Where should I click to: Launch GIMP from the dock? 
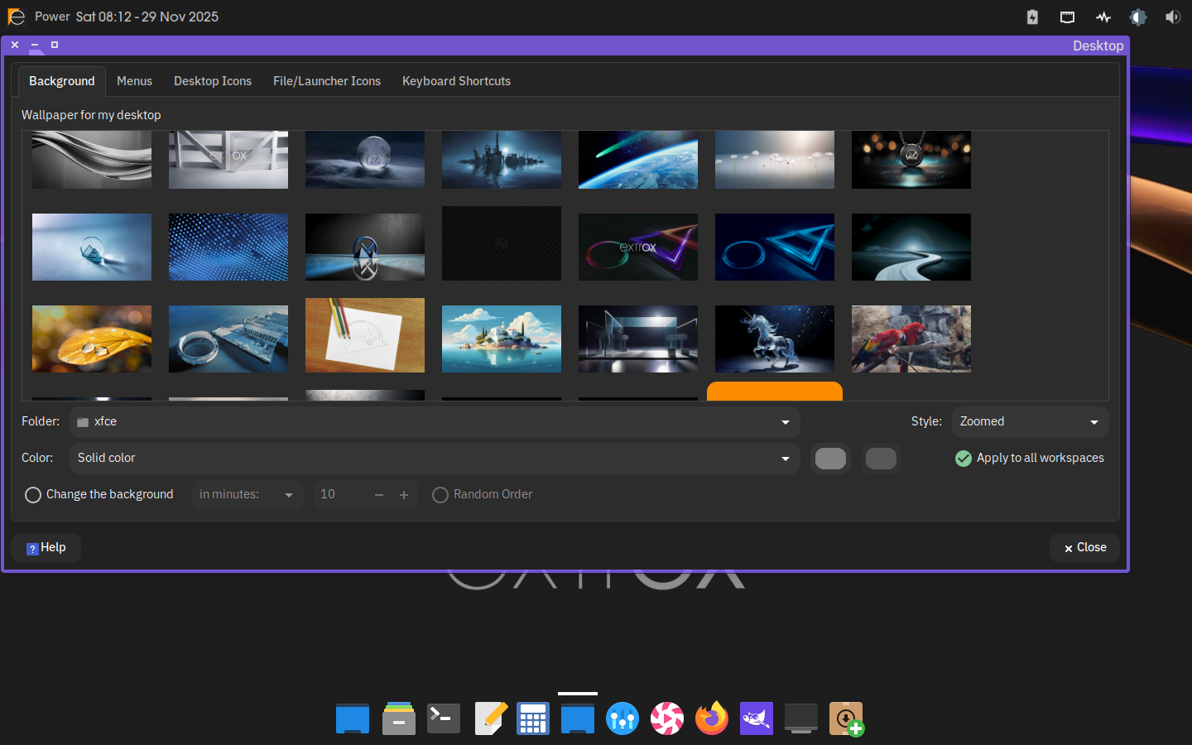[756, 719]
